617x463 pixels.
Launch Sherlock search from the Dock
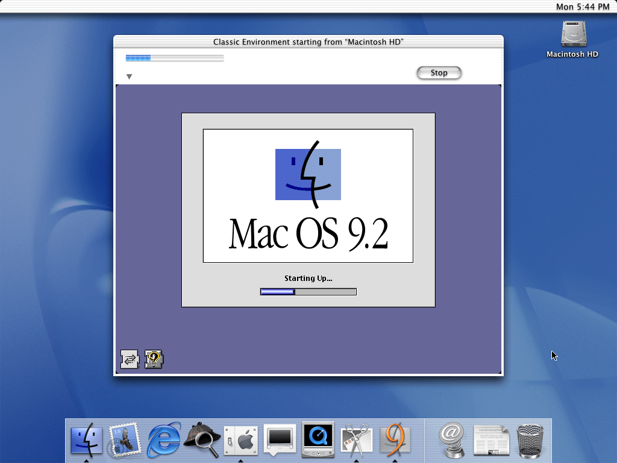tap(201, 438)
